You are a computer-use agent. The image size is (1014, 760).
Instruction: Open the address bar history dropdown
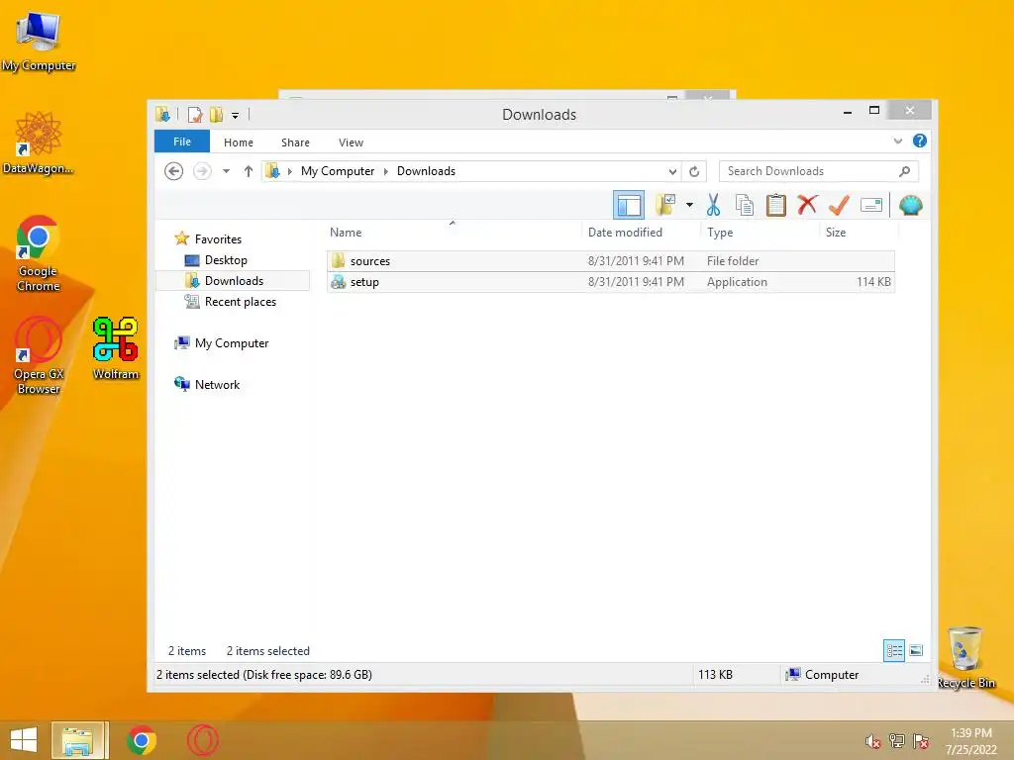672,171
